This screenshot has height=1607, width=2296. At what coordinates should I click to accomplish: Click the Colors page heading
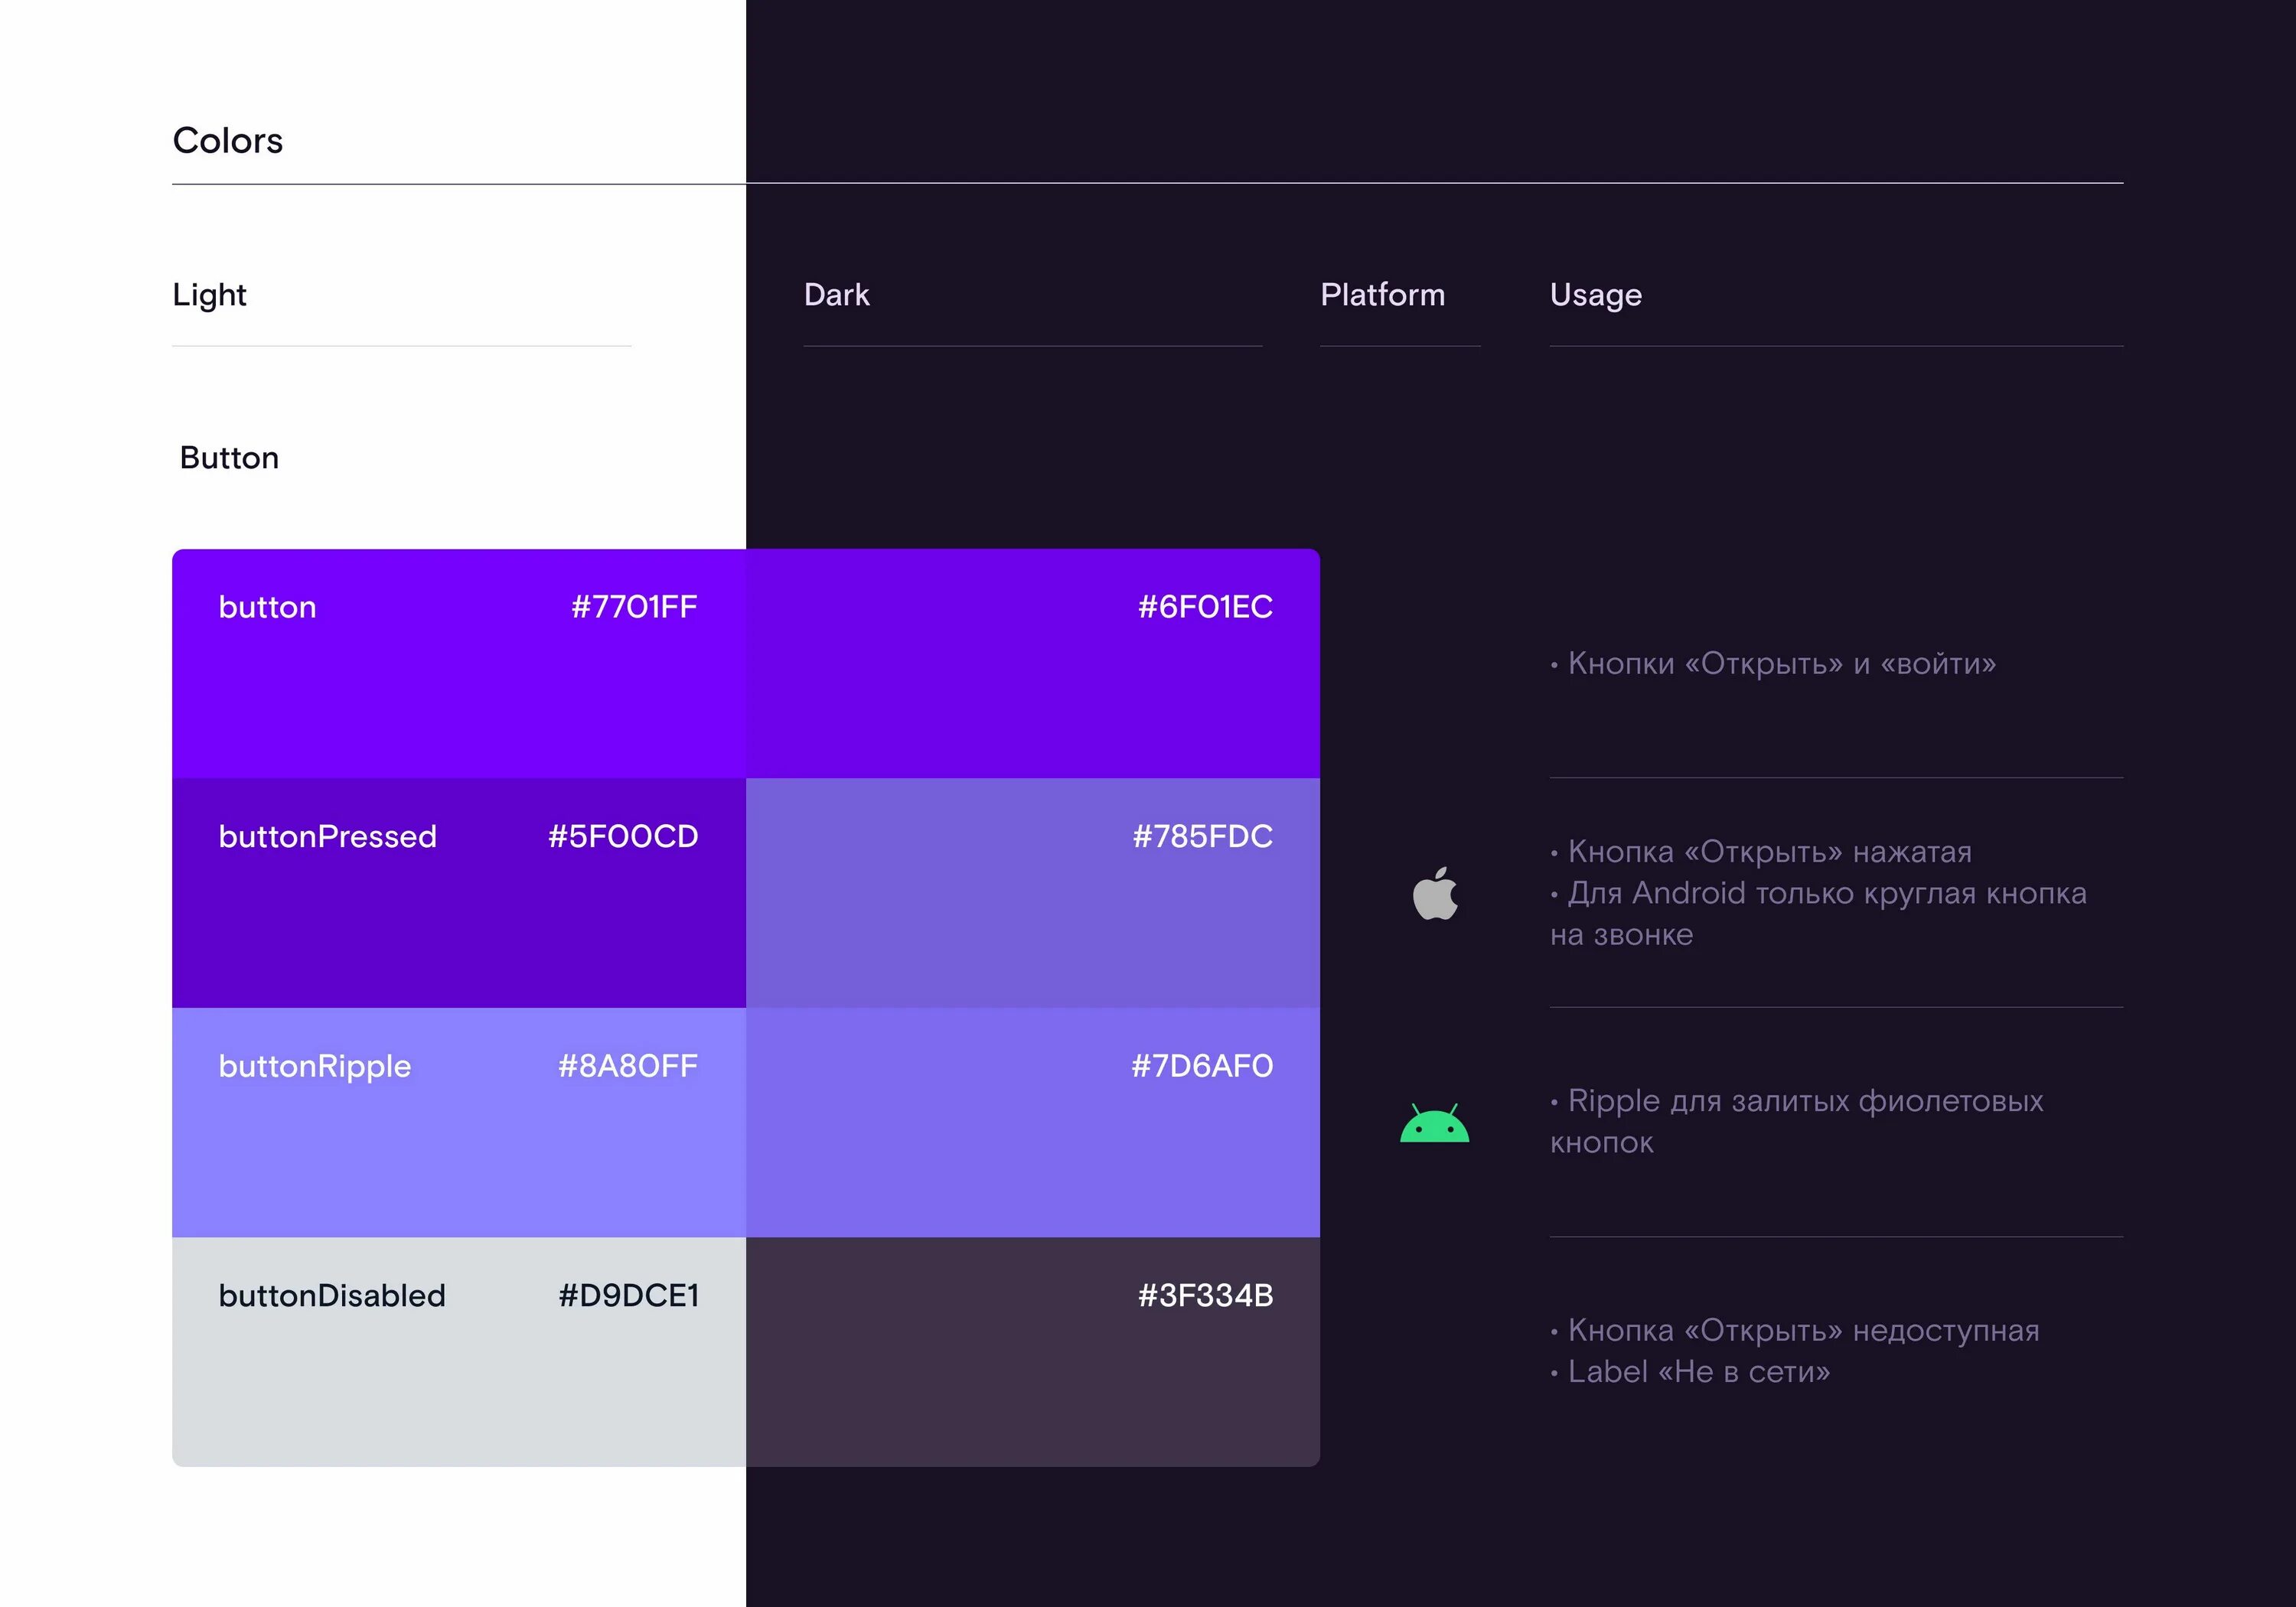point(228,141)
